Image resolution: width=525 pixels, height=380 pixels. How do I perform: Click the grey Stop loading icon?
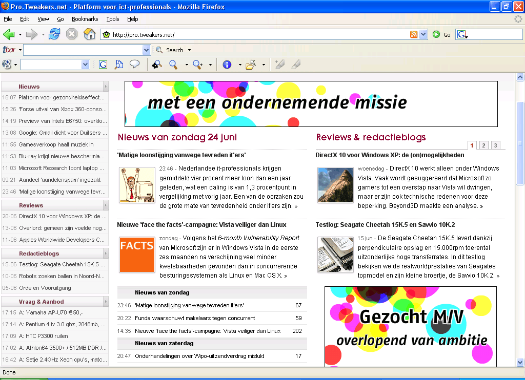(72, 34)
